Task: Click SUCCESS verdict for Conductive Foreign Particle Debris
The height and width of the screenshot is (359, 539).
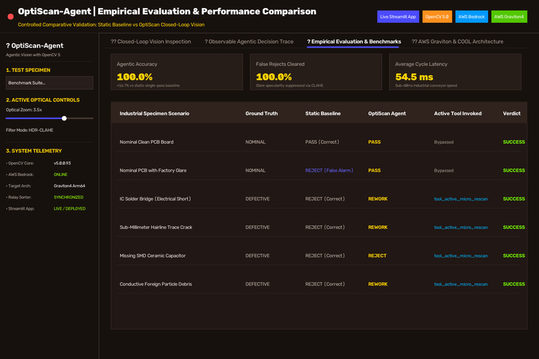Action: [514, 284]
